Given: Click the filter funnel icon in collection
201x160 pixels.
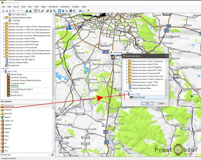Looking at the screenshot, I should coord(53,155).
